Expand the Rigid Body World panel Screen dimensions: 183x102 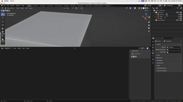click(x=168, y=68)
